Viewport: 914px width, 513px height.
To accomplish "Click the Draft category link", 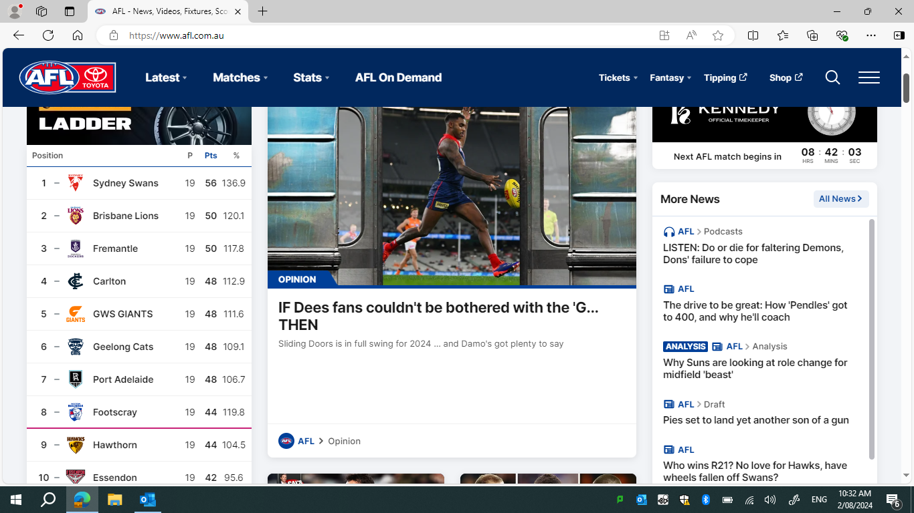I will (x=715, y=404).
